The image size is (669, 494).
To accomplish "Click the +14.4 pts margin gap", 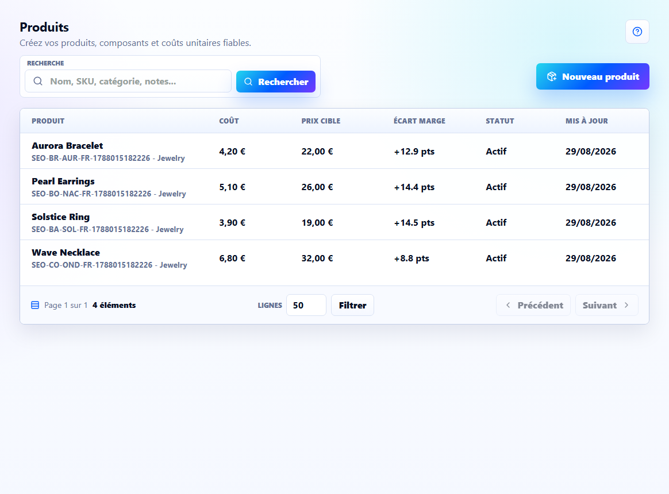I will pyautogui.click(x=414, y=187).
